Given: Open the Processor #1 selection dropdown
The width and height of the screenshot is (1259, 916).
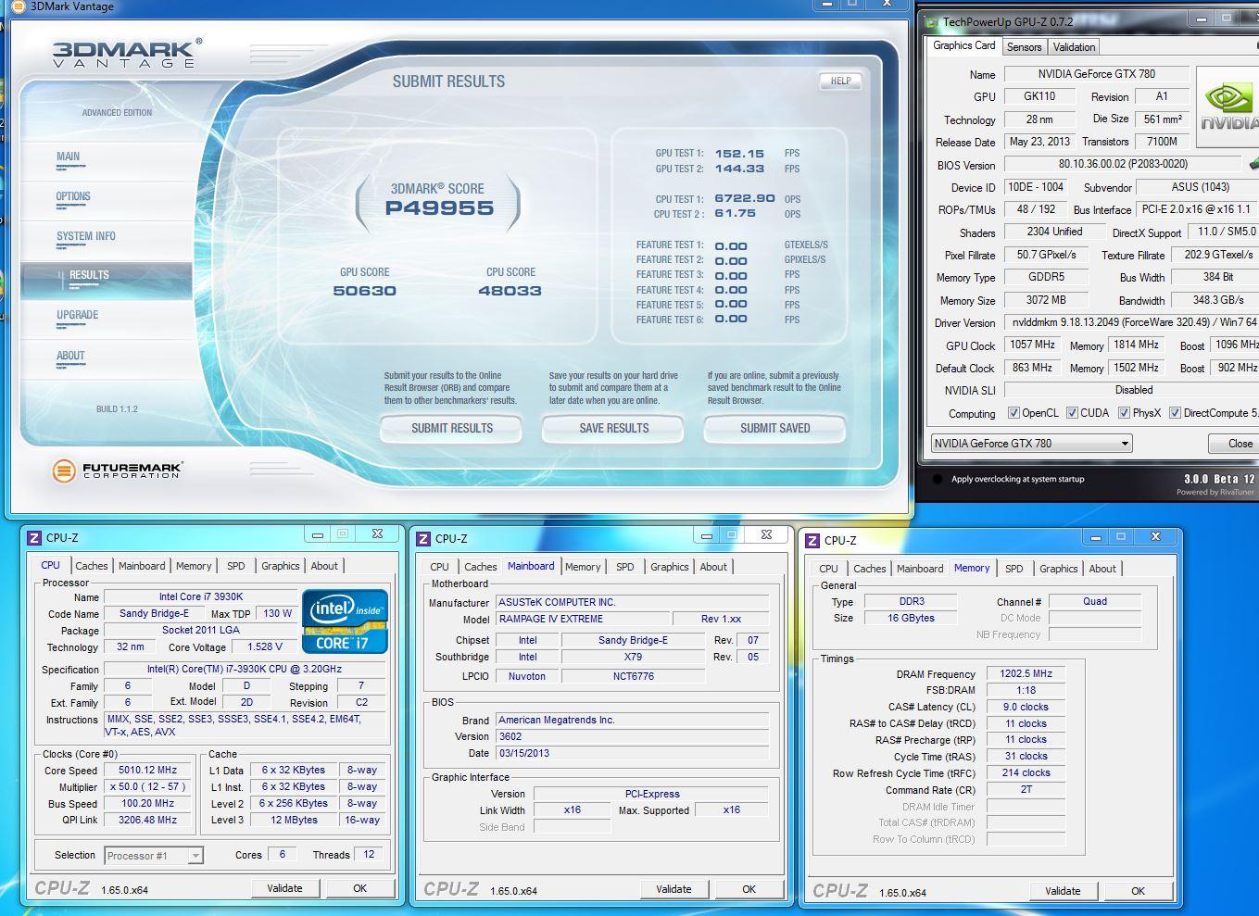Looking at the screenshot, I should tap(154, 856).
